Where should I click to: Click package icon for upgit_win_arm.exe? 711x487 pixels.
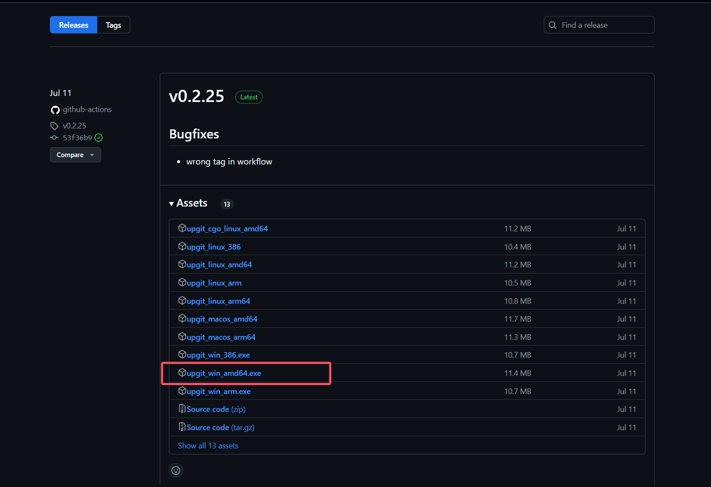(x=182, y=391)
